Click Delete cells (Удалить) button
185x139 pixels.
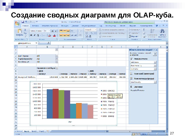134,33
